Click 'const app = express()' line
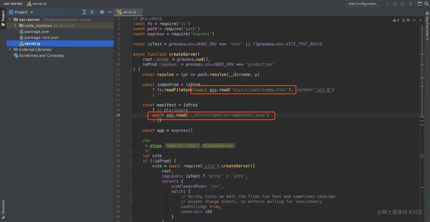Image resolution: width=430 pixels, height=222 pixels. tap(168, 130)
